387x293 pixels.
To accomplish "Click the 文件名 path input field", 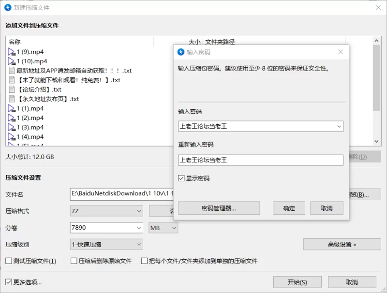I will point(122,194).
